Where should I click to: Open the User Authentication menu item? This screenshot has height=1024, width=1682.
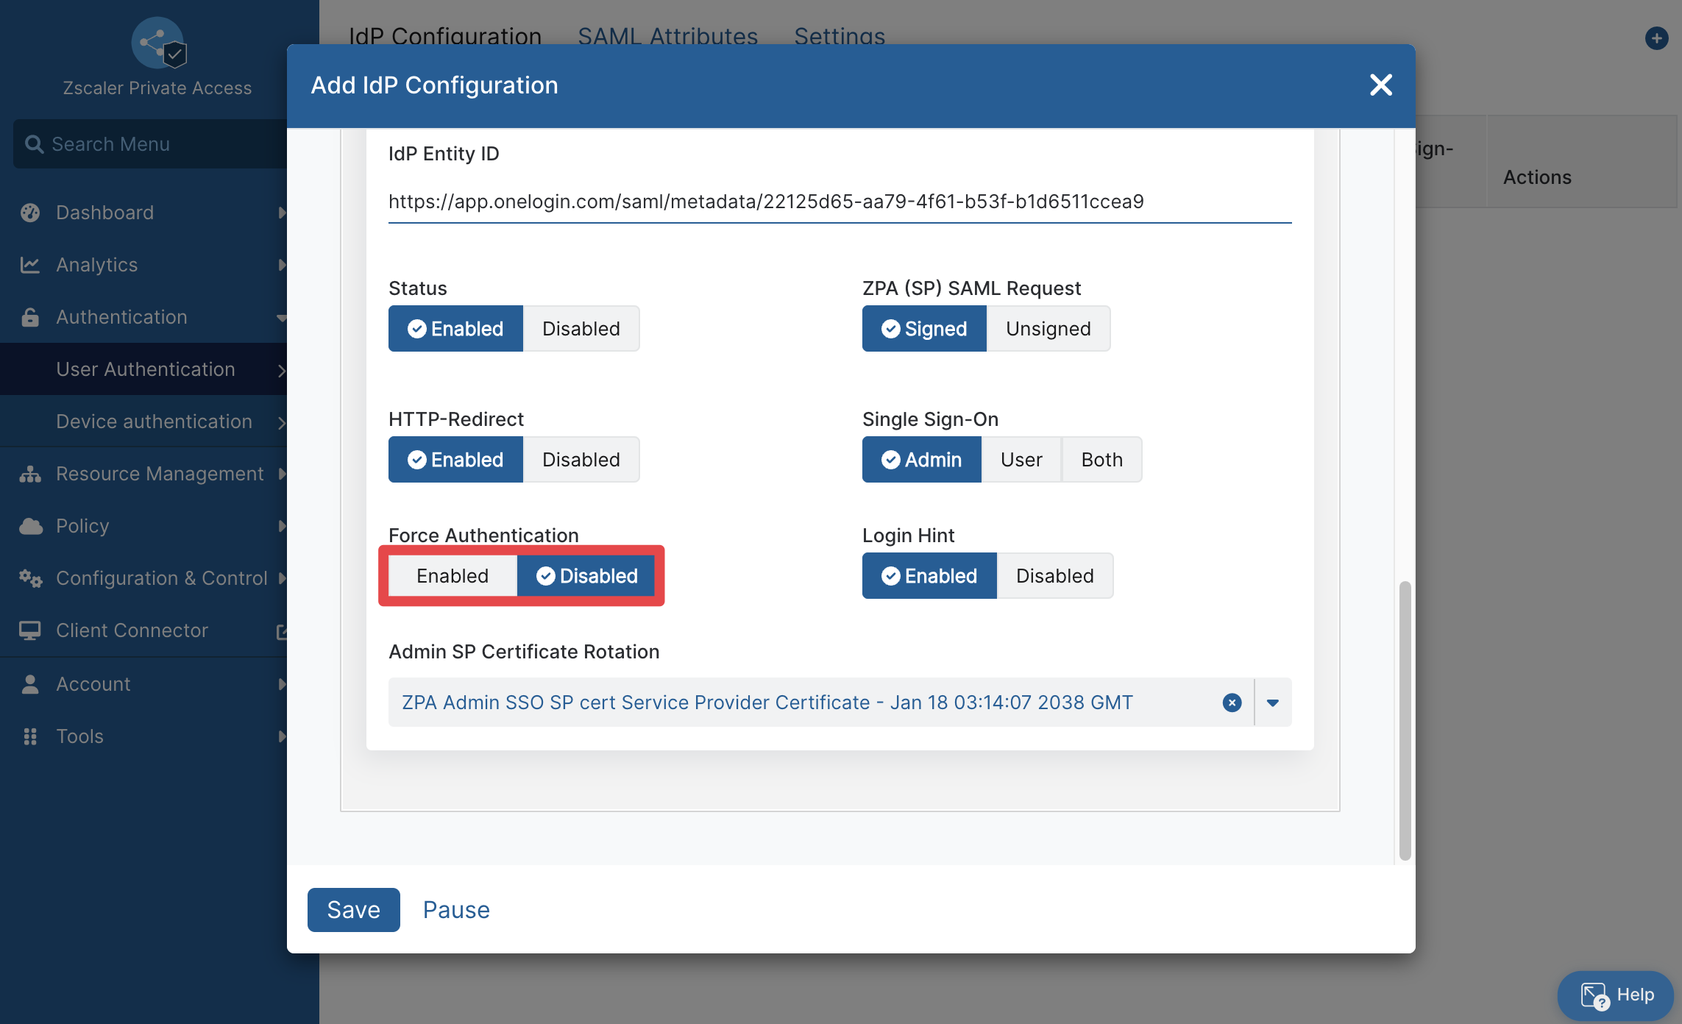point(146,369)
